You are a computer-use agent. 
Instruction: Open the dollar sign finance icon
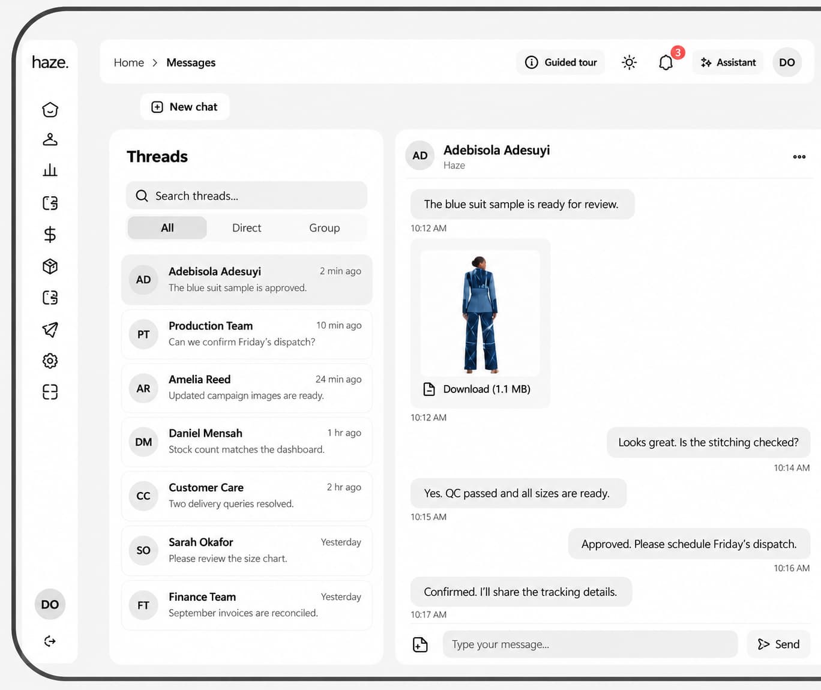pyautogui.click(x=50, y=234)
